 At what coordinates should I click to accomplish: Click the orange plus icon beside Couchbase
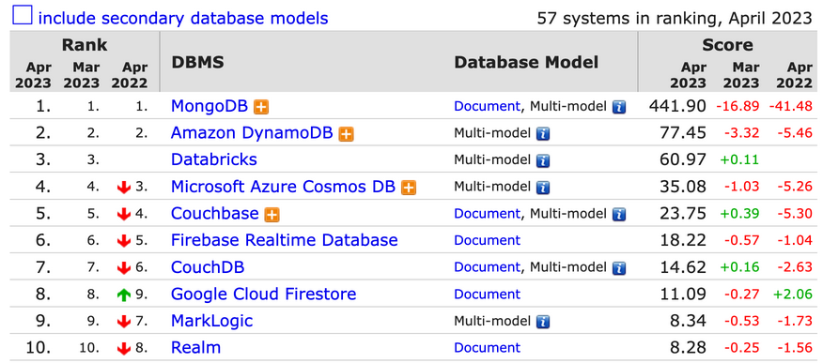click(272, 214)
